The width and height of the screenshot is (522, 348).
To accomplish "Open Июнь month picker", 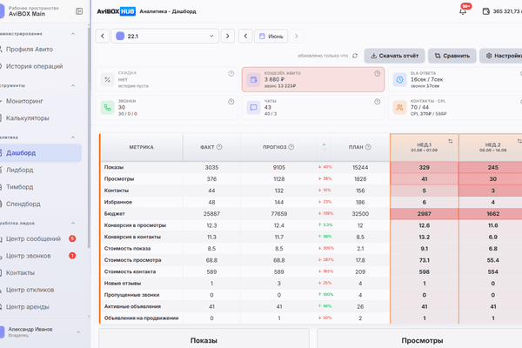I will tap(271, 36).
